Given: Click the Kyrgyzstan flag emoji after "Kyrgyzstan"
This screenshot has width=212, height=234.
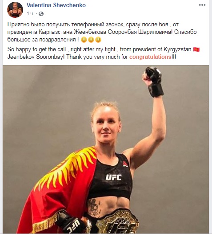Looking at the screenshot, I should [196, 49].
